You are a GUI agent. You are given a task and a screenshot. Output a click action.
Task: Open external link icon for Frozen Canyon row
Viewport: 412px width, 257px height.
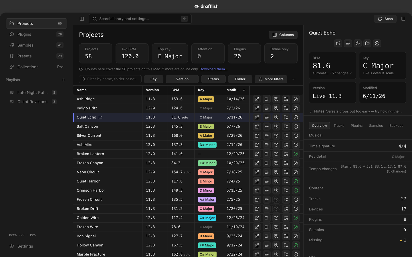click(257, 163)
